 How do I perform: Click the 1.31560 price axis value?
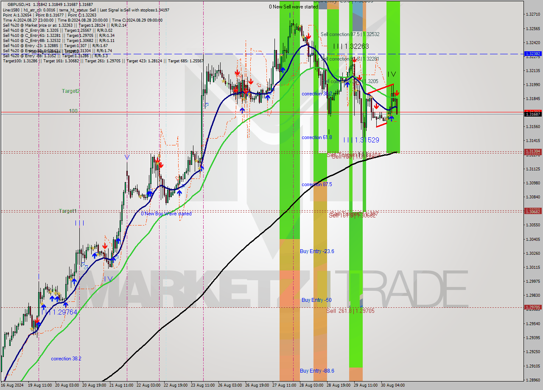532,126
